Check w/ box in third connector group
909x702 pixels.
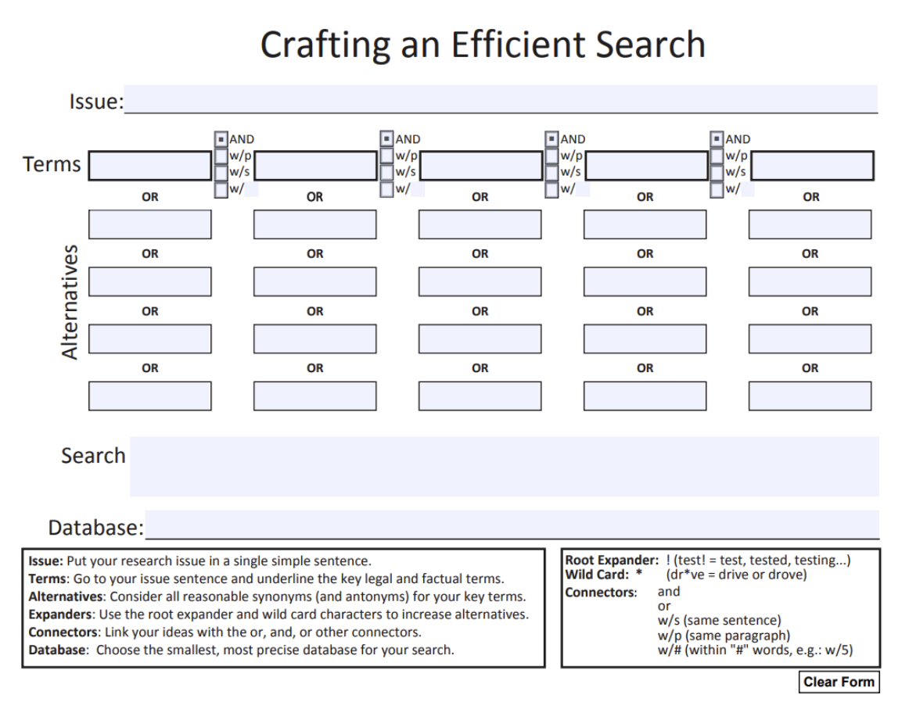tap(552, 188)
